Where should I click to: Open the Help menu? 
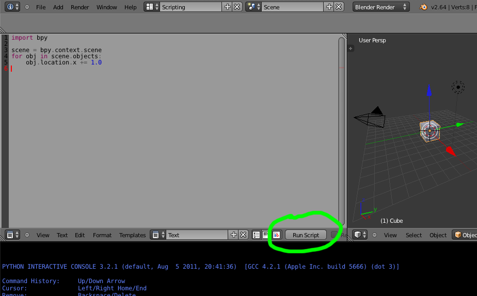coord(130,7)
